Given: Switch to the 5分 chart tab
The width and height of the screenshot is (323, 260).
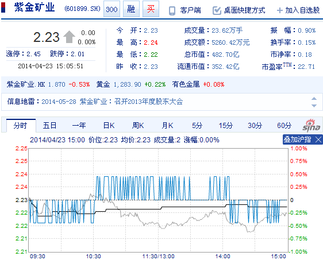Looking at the screenshot, I should coord(197,126).
